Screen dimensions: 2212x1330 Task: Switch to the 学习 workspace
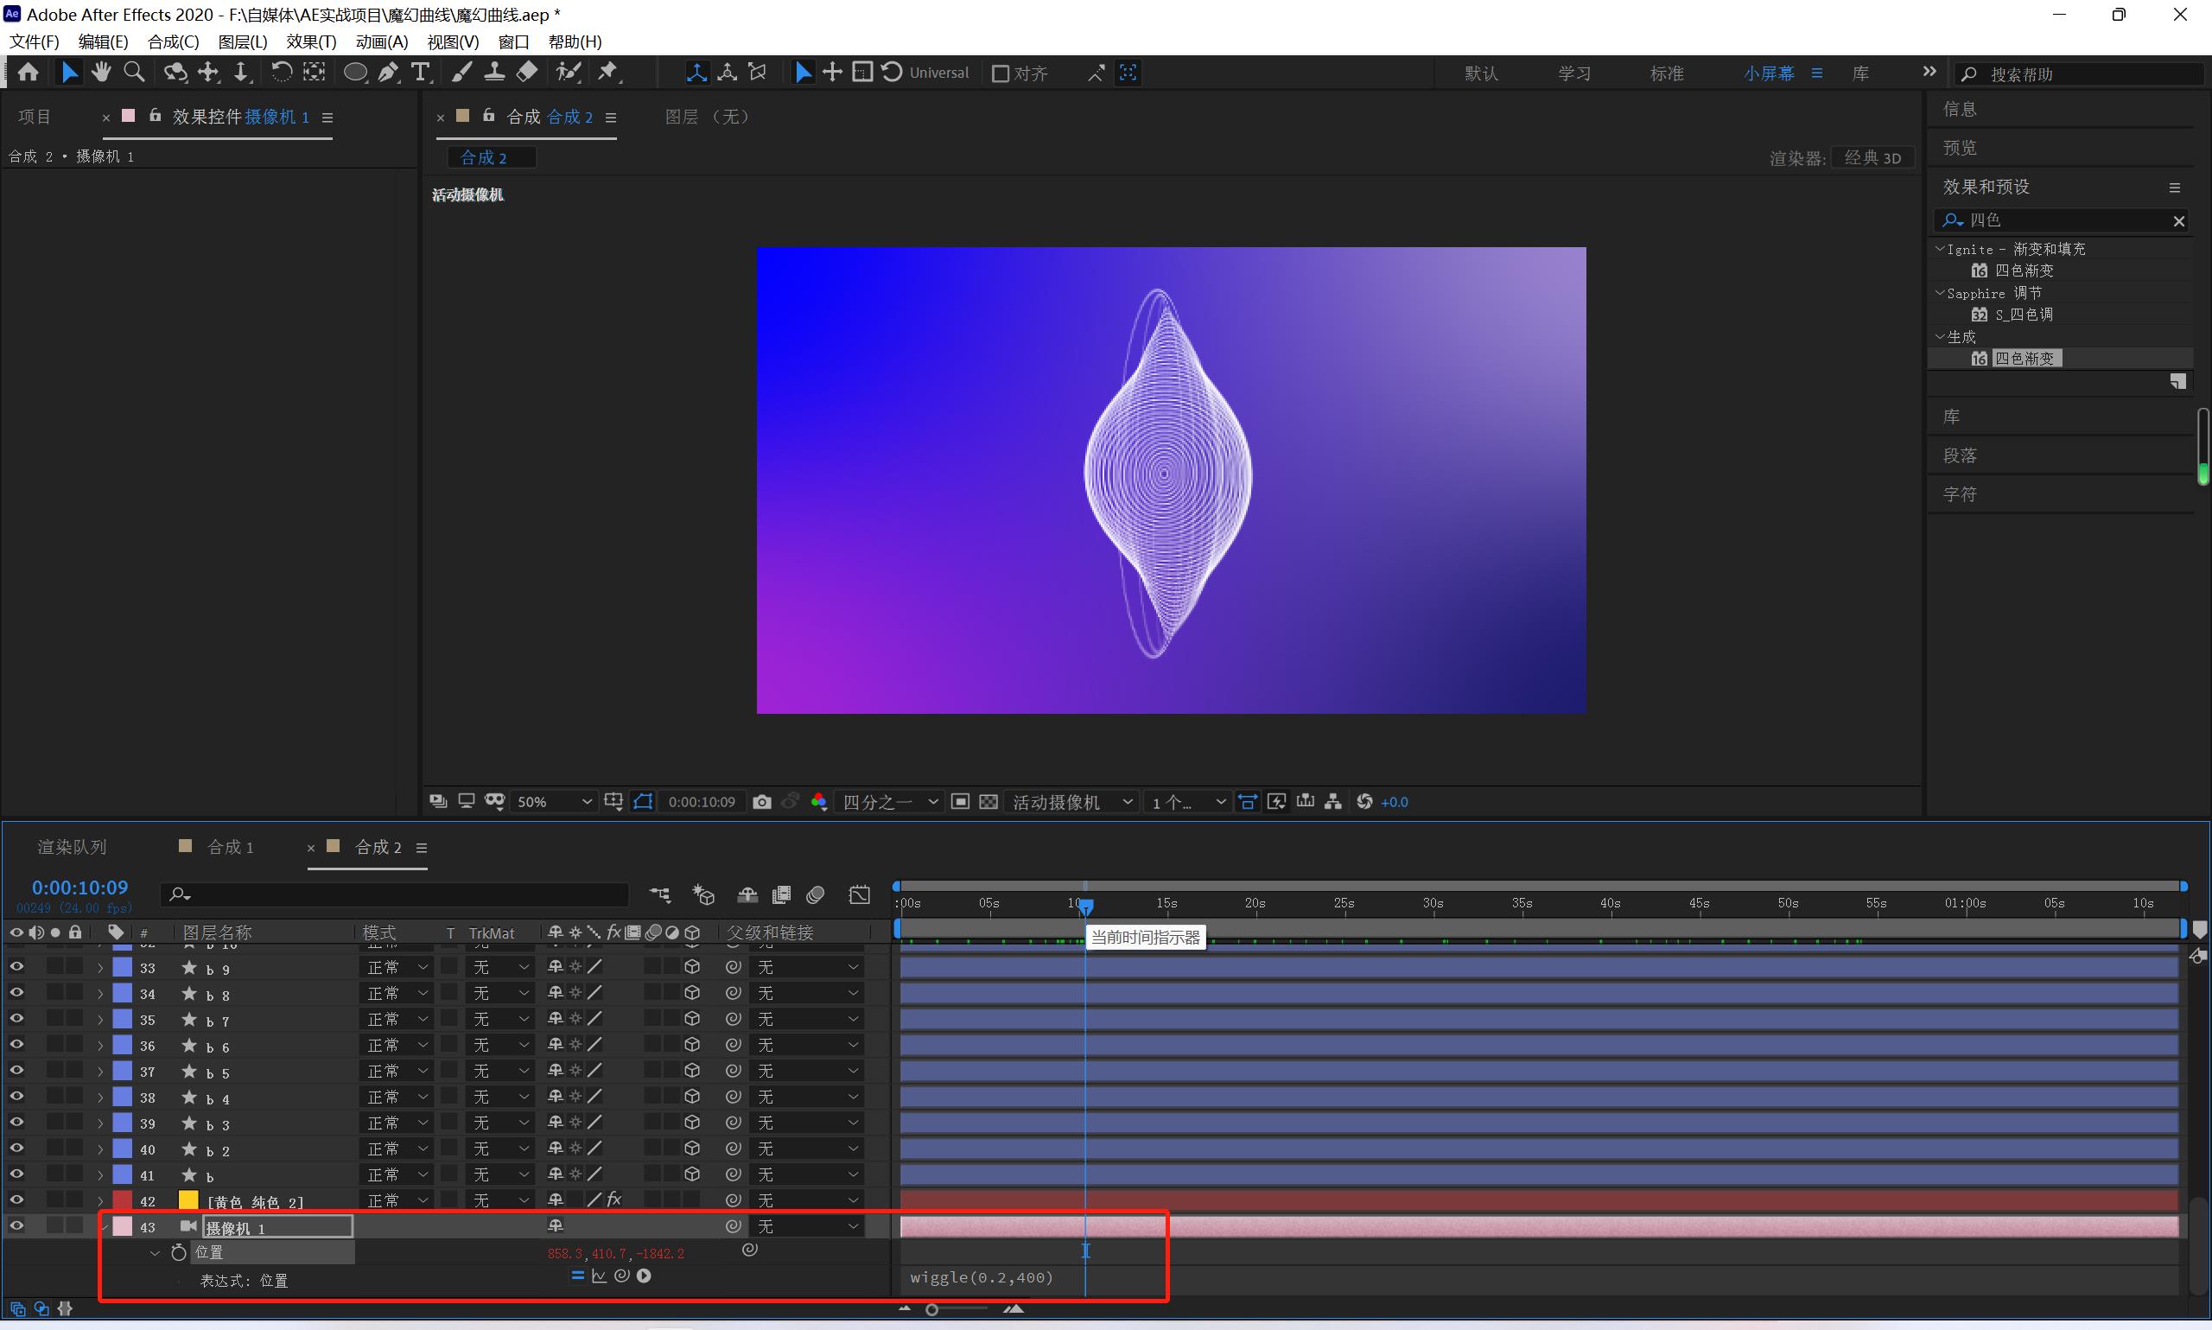coord(1574,73)
